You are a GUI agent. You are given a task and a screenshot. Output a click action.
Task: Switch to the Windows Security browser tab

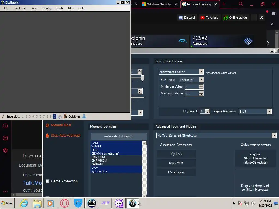click(159, 4)
